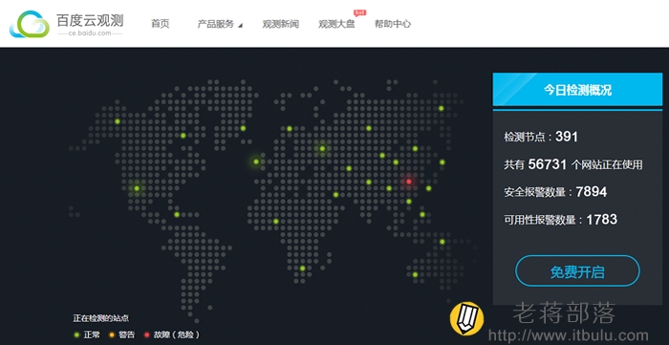Click the 百度云观测 title text
The height and width of the screenshot is (345, 669).
pos(90,20)
